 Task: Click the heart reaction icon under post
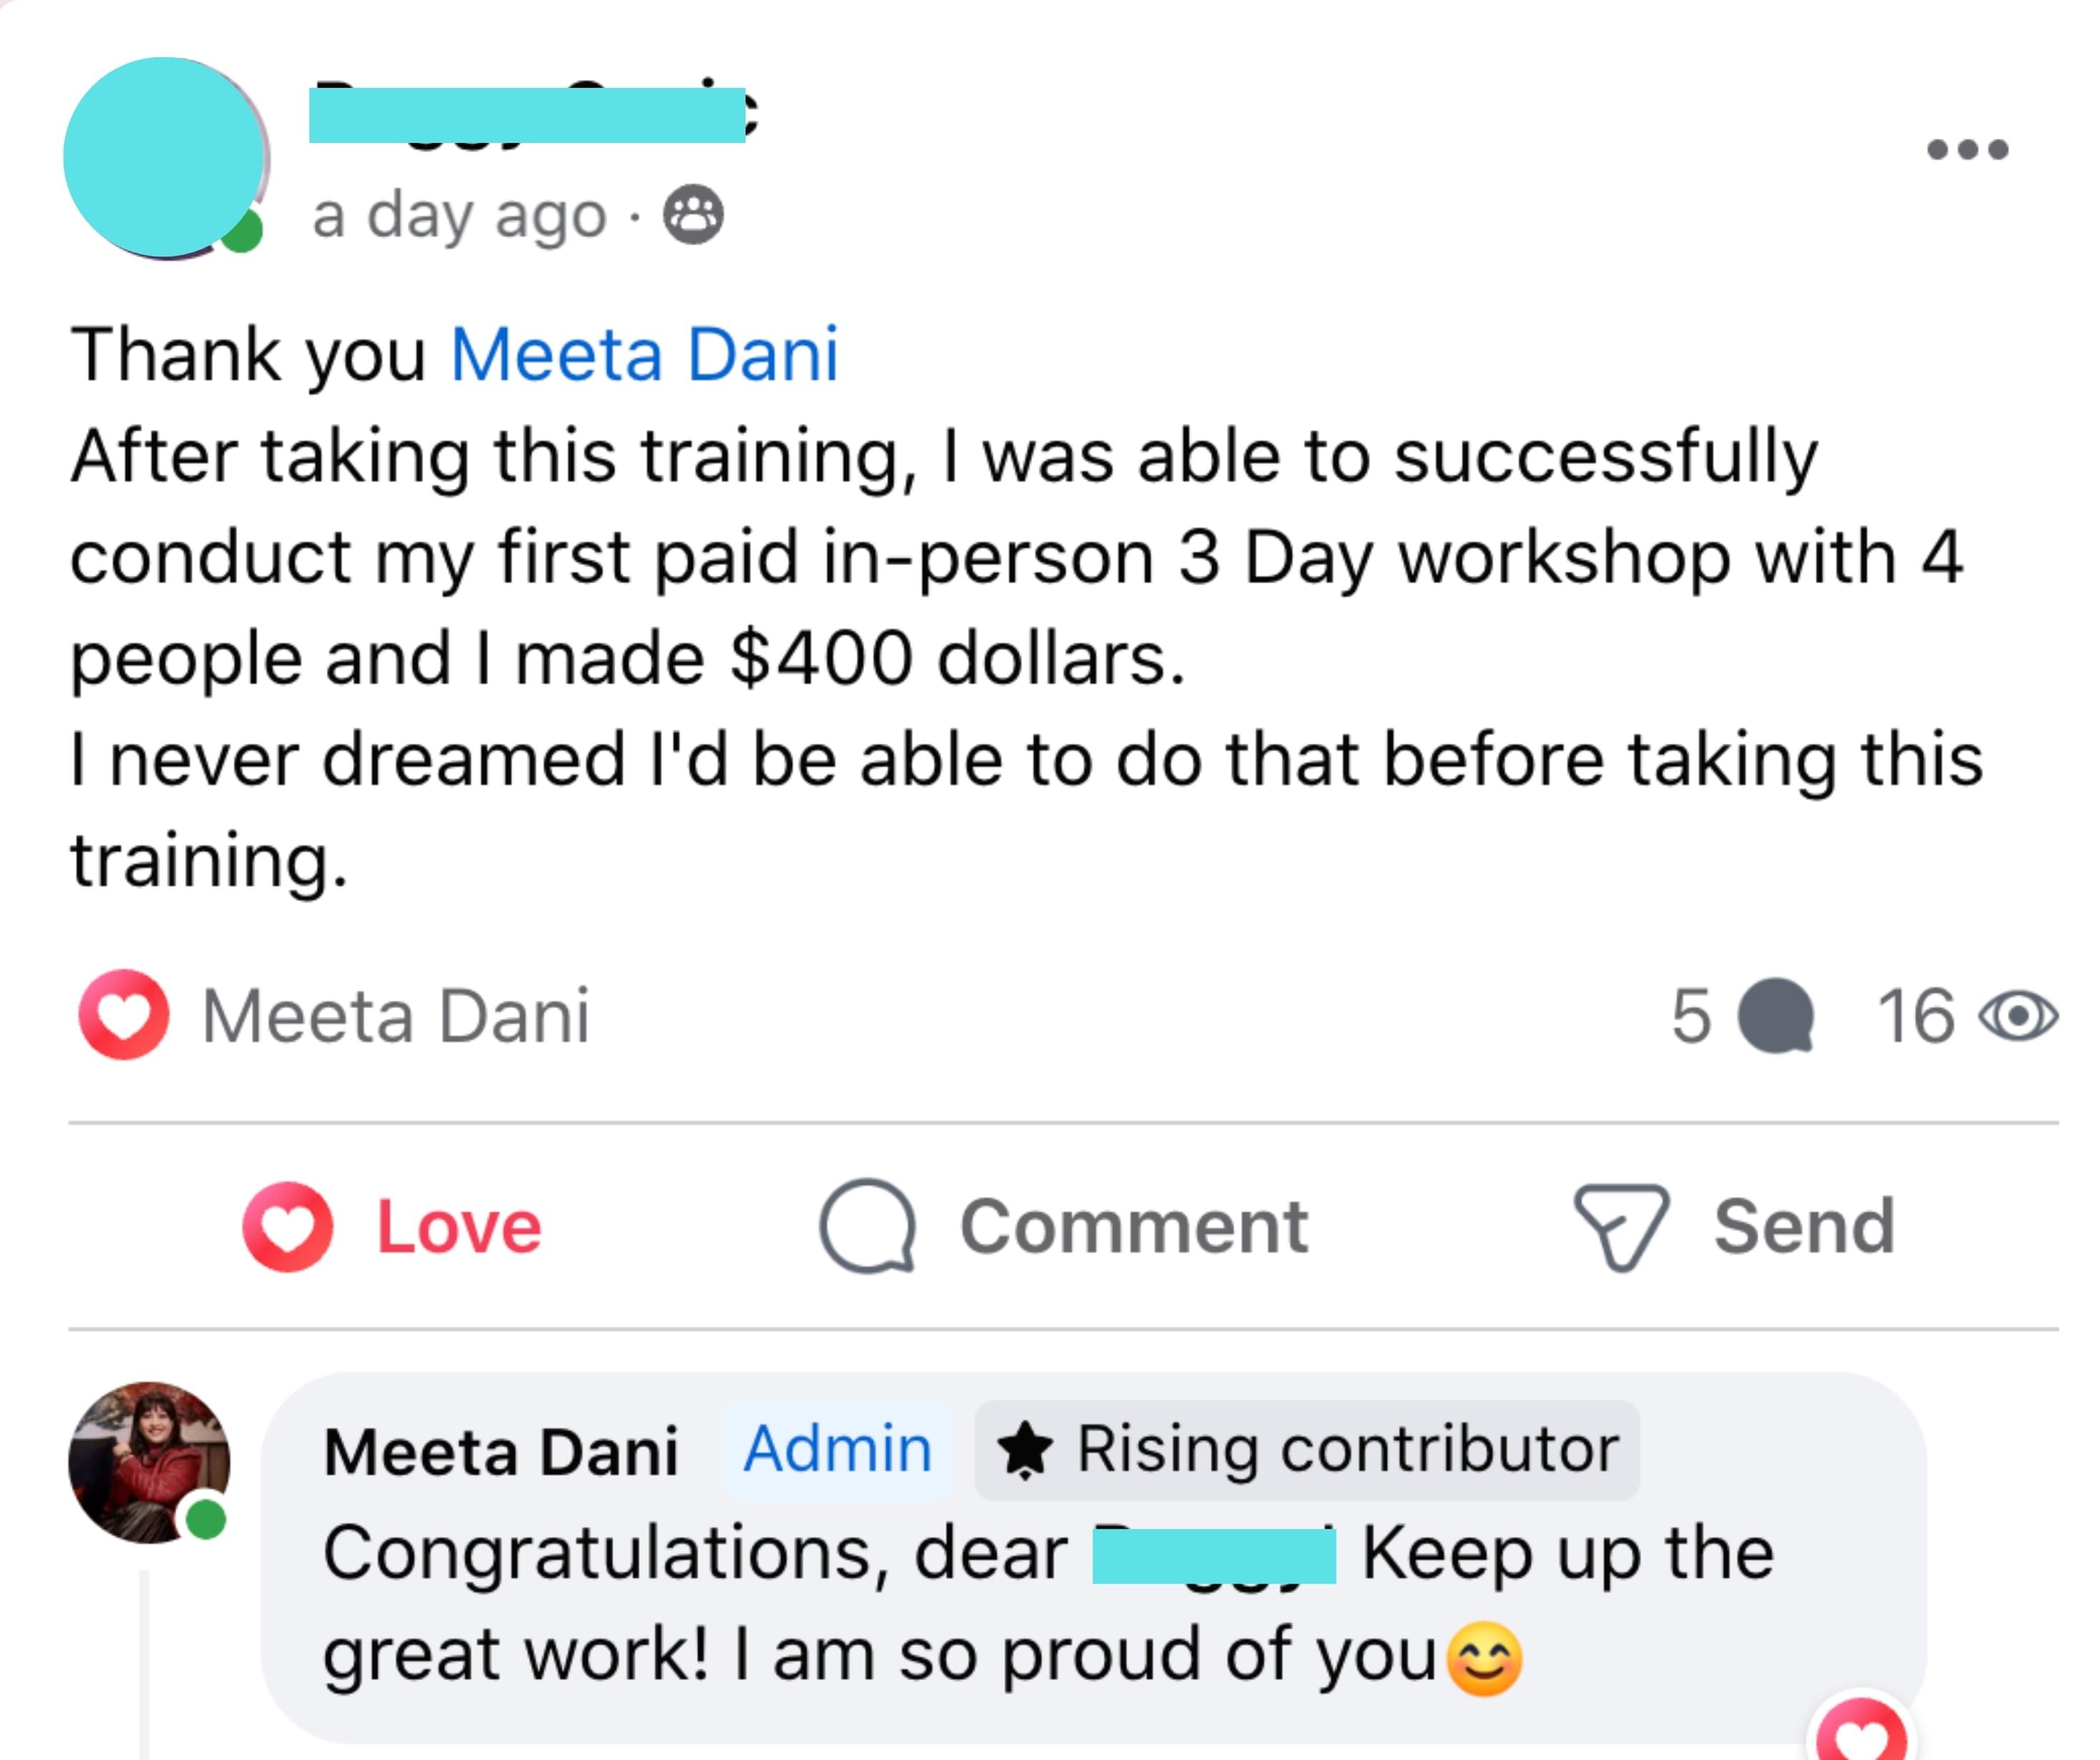click(x=124, y=1015)
